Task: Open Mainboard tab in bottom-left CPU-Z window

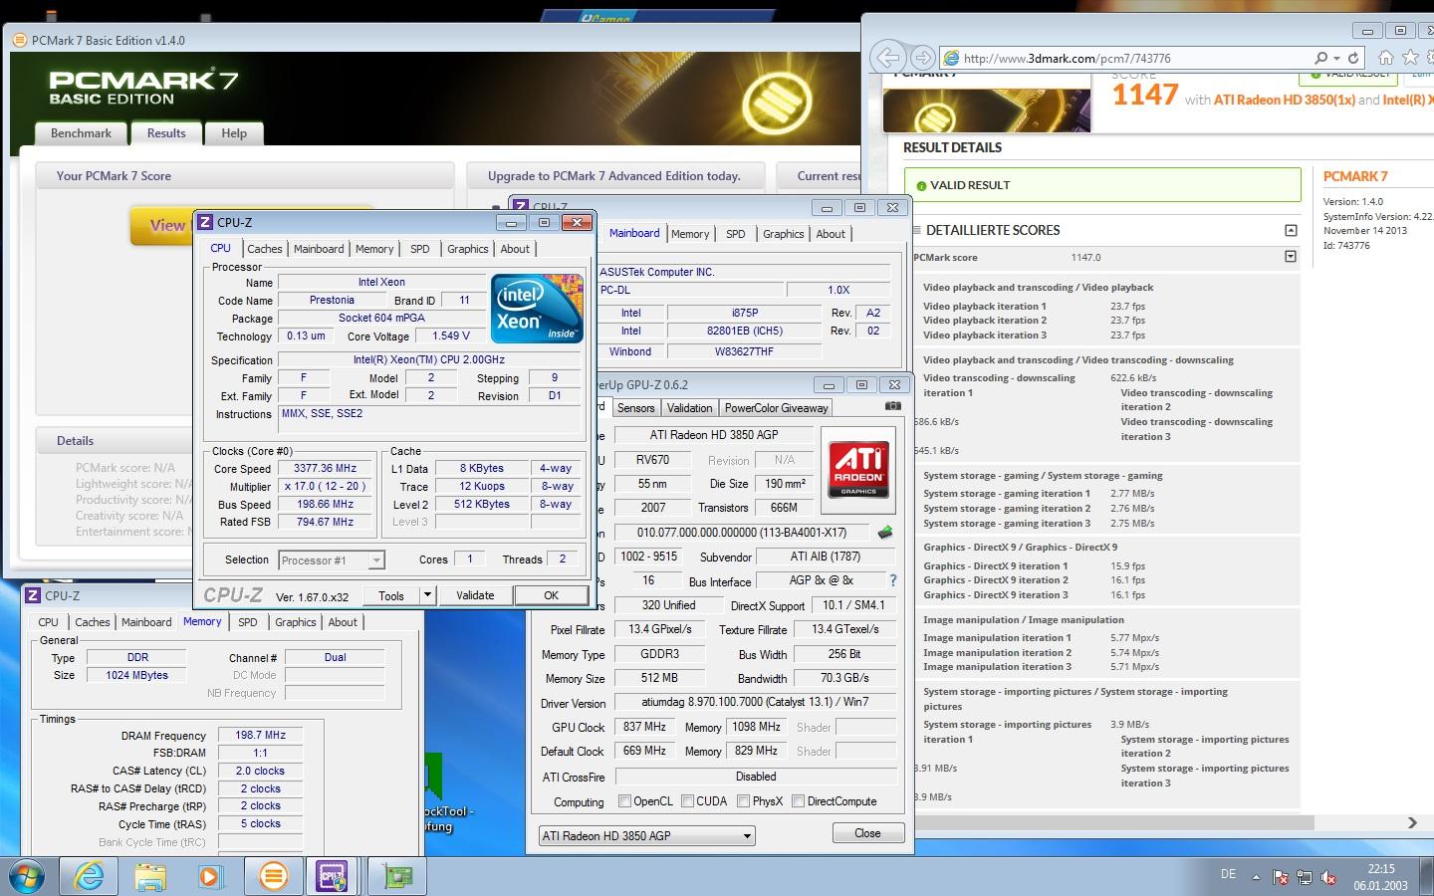Action: click(x=146, y=622)
